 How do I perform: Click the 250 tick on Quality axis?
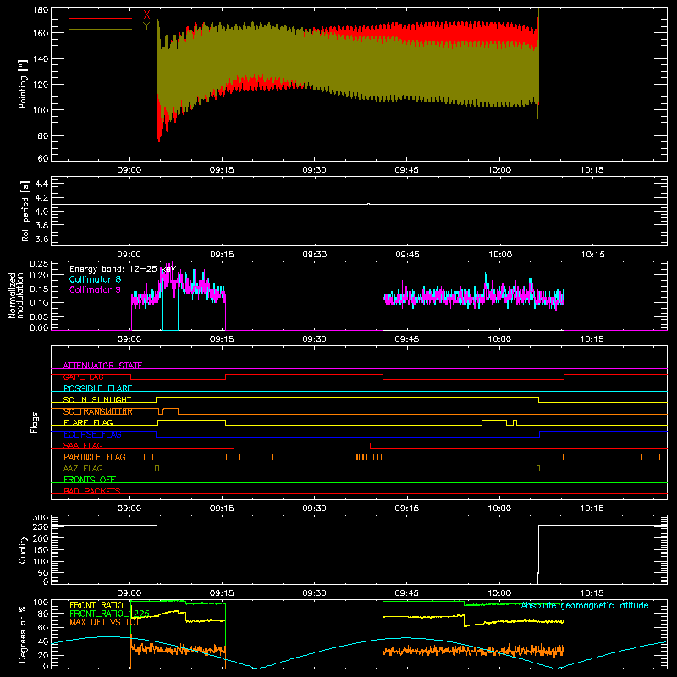[41, 527]
